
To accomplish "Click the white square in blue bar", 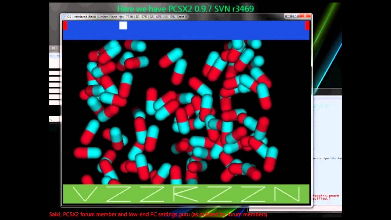I will [123, 26].
